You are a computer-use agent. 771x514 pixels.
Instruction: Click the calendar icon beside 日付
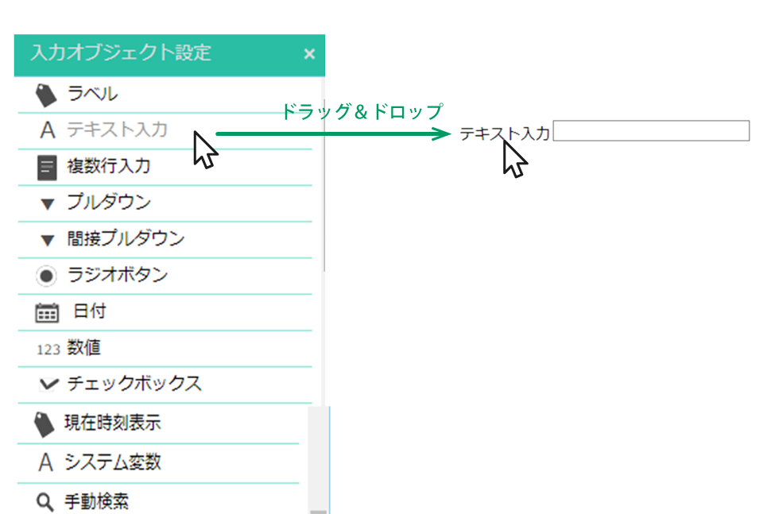click(x=47, y=312)
